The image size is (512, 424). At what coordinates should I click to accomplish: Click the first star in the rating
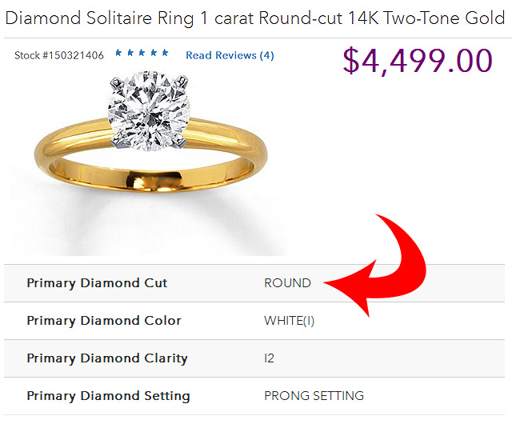pyautogui.click(x=118, y=53)
